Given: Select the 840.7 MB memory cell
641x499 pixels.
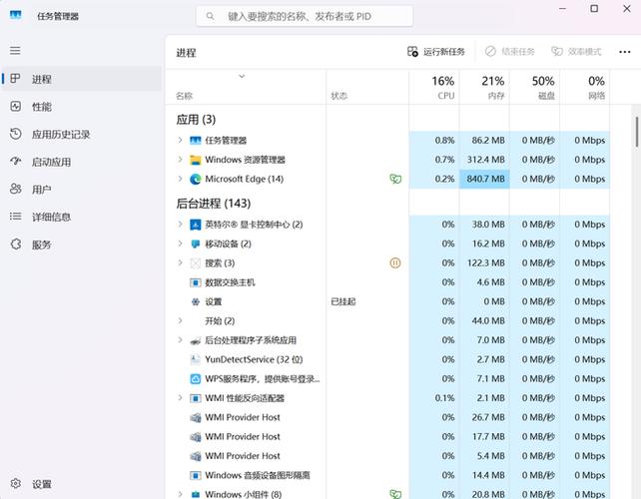Looking at the screenshot, I should point(484,179).
